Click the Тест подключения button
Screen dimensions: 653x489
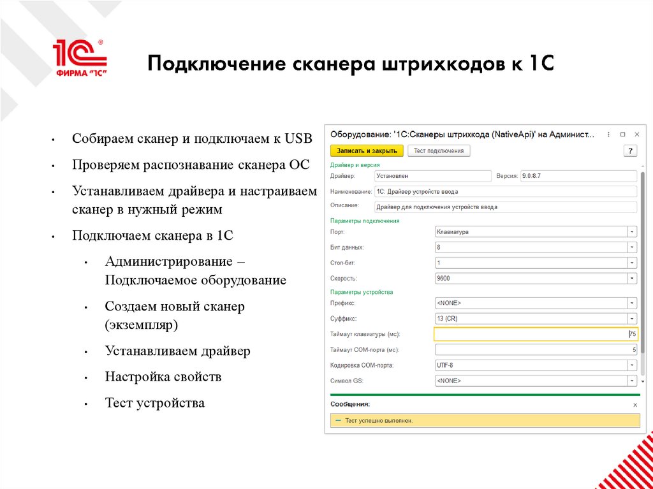tap(439, 151)
